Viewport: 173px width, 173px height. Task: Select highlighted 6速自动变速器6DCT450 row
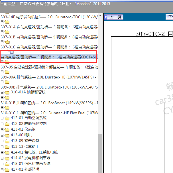49,57
